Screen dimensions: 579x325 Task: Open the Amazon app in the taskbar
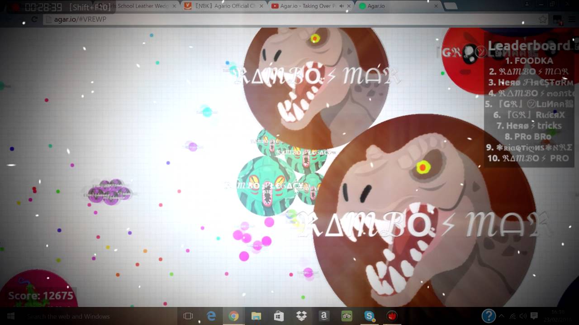point(324,316)
